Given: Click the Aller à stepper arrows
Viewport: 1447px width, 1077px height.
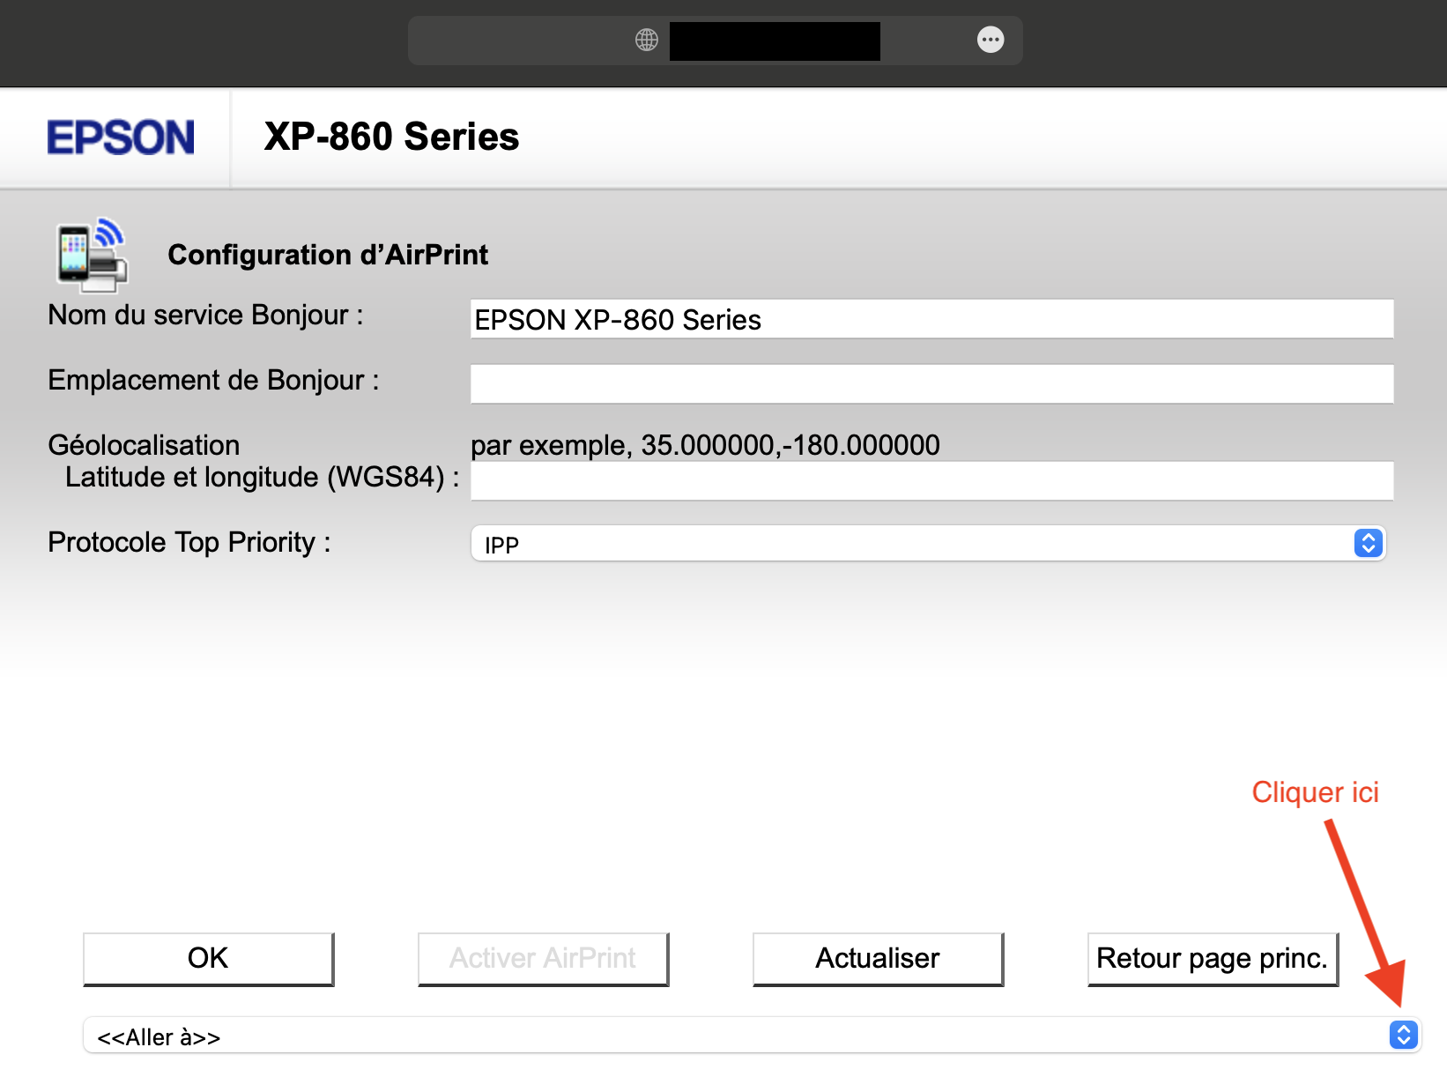Looking at the screenshot, I should [x=1403, y=1035].
